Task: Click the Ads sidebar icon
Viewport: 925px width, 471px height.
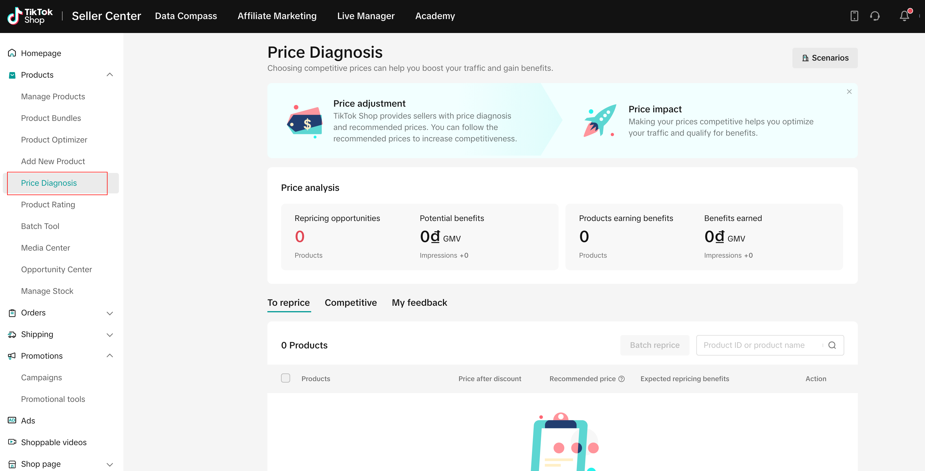Action: [12, 420]
